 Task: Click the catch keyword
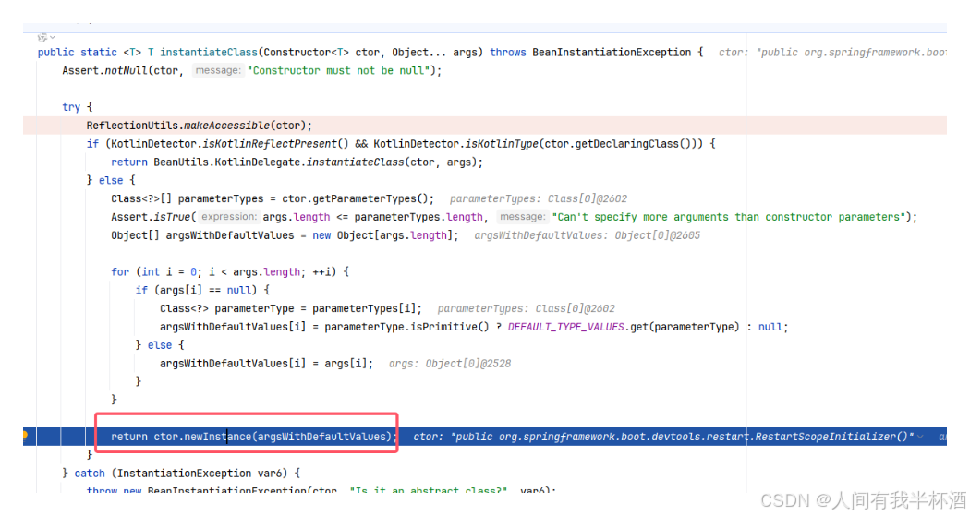90,474
